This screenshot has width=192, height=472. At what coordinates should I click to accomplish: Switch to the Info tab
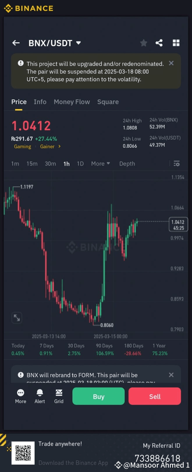click(40, 102)
